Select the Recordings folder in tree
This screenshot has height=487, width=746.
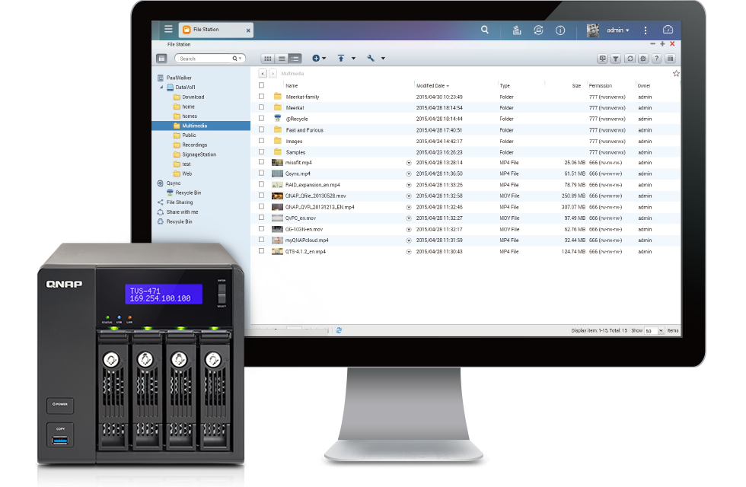click(x=194, y=145)
